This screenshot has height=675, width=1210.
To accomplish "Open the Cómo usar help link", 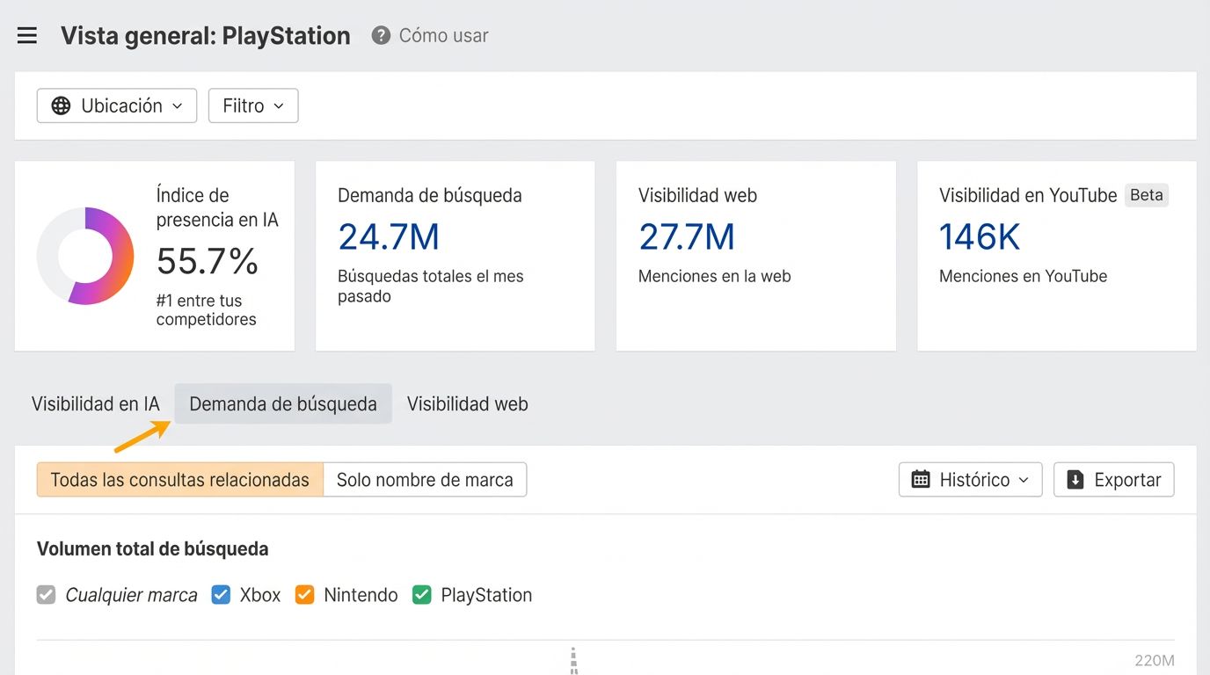I will (443, 36).
